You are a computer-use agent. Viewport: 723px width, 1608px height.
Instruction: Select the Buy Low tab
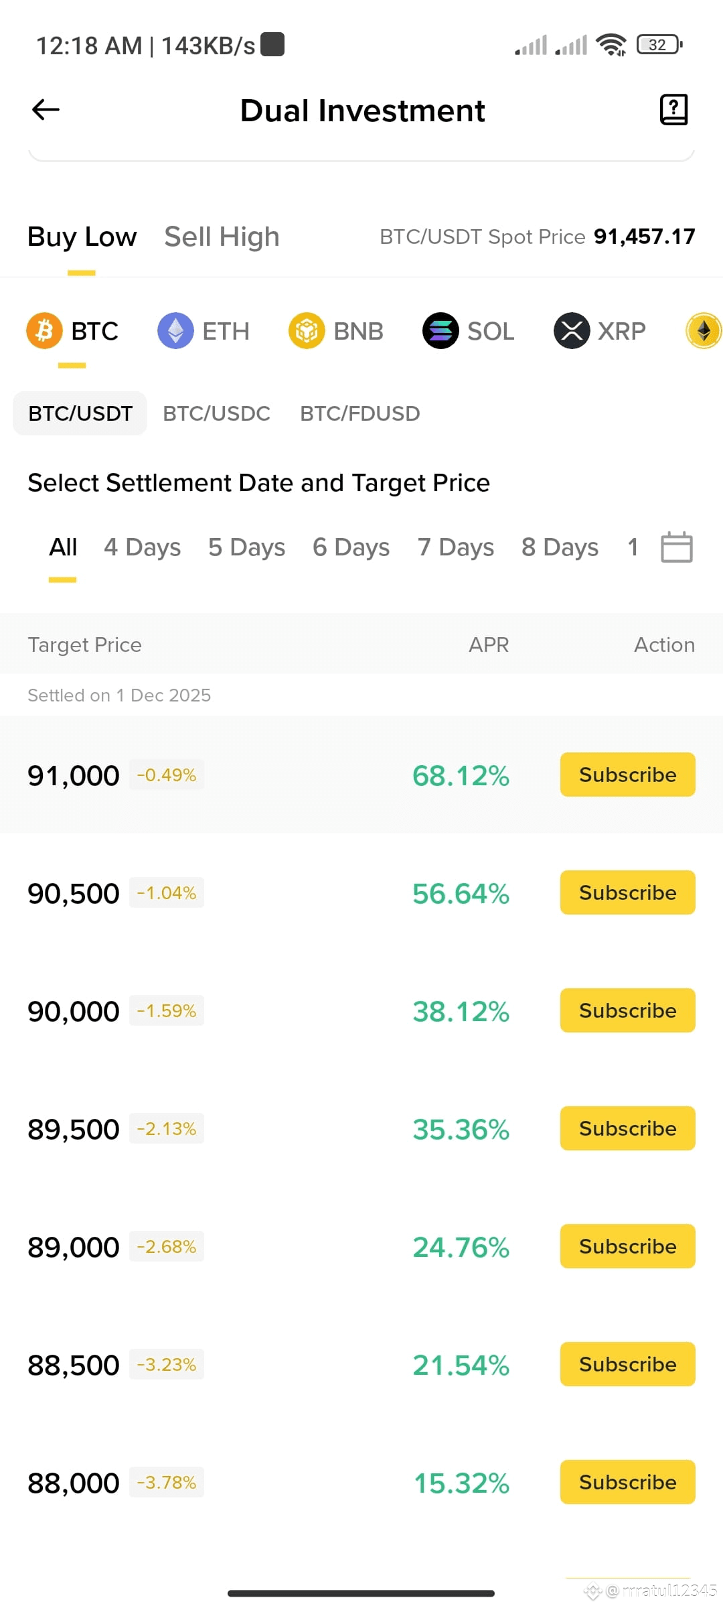point(82,237)
